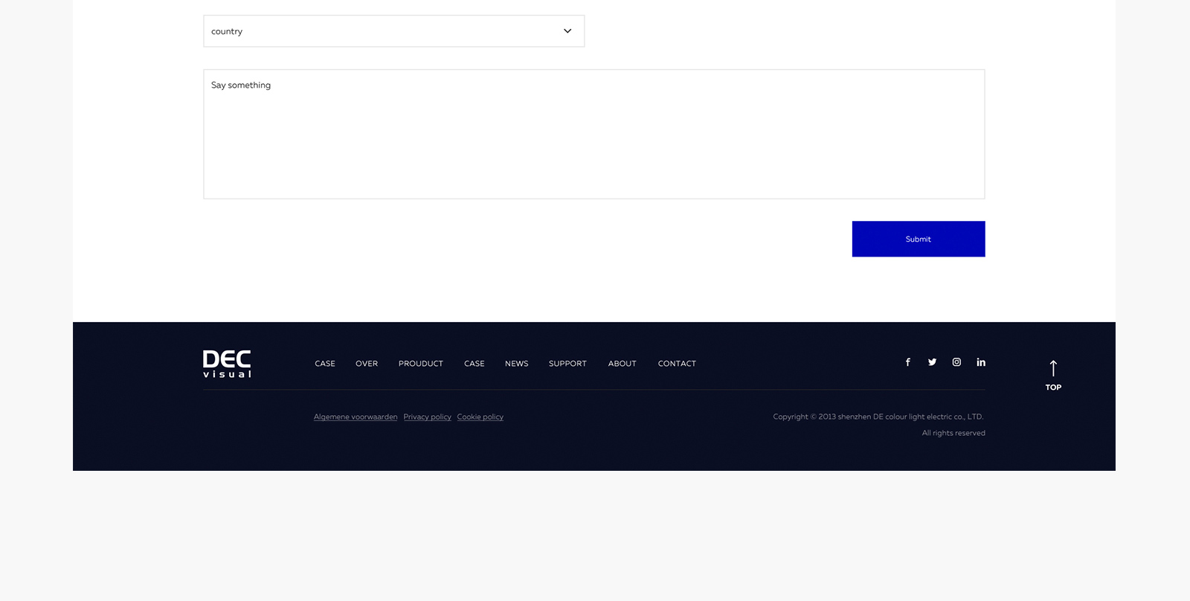
Task: Go to the OVER footer menu item
Action: [367, 364]
